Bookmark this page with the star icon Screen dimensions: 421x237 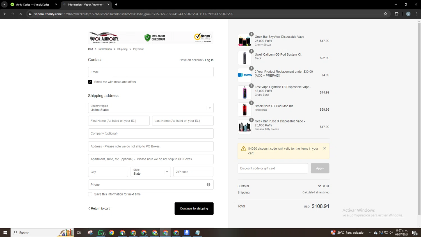pyautogui.click(x=385, y=14)
